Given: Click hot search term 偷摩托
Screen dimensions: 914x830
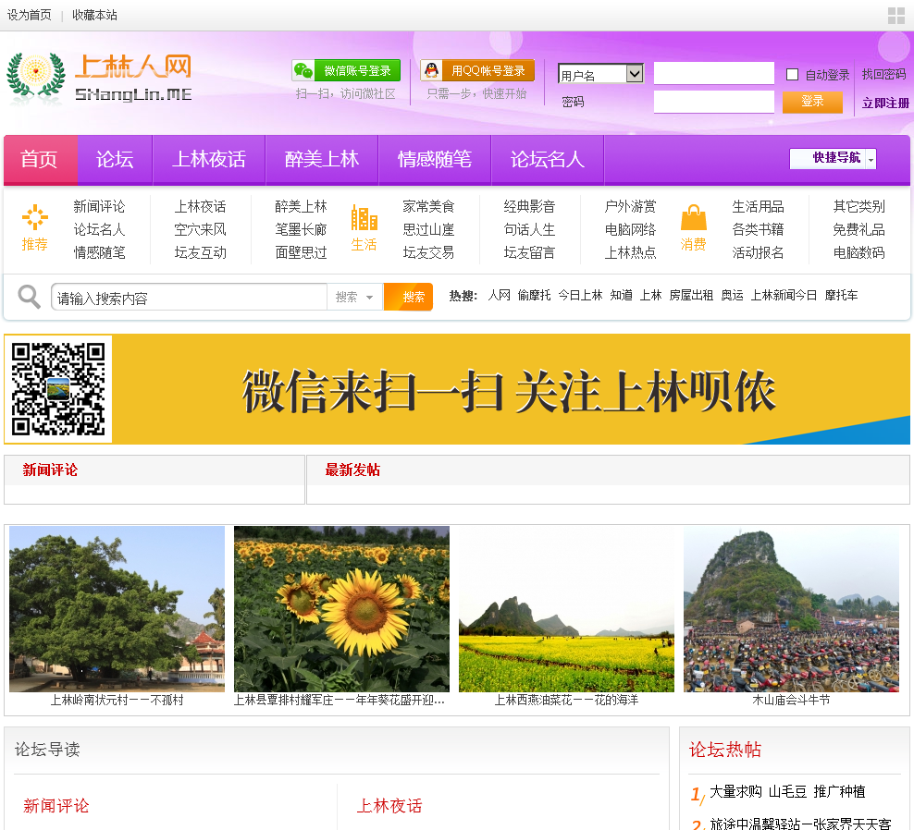Looking at the screenshot, I should 534,295.
